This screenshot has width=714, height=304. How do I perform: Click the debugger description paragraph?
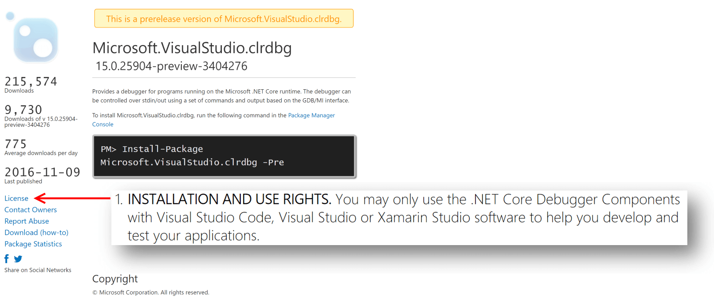pos(222,96)
